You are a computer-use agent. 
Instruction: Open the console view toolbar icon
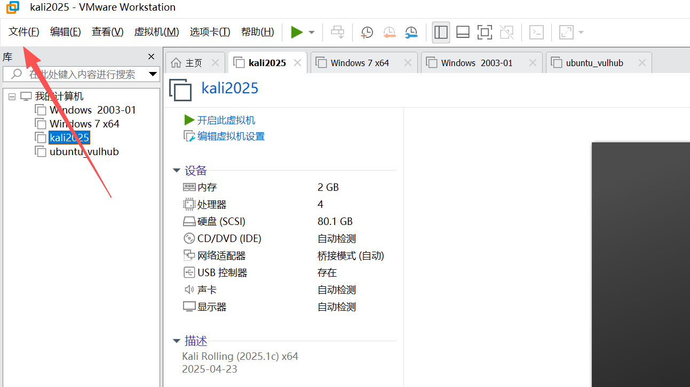point(536,32)
